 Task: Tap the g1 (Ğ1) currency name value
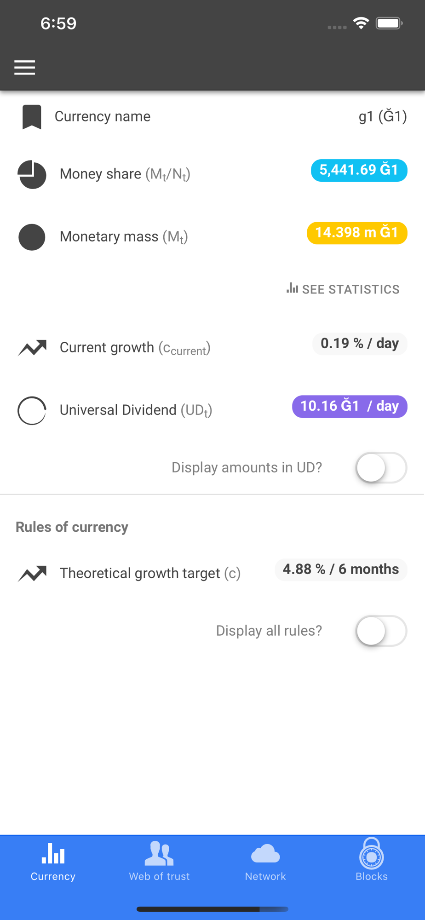click(x=383, y=116)
